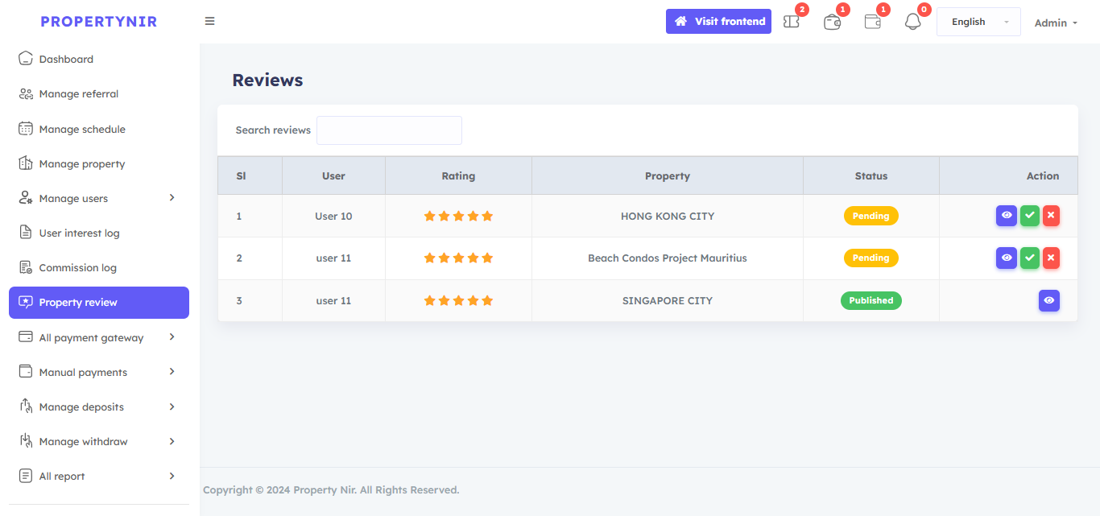Image resolution: width=1100 pixels, height=516 pixels.
Task: Approve the Beach Condos Project Mauritius review
Action: pos(1029,258)
